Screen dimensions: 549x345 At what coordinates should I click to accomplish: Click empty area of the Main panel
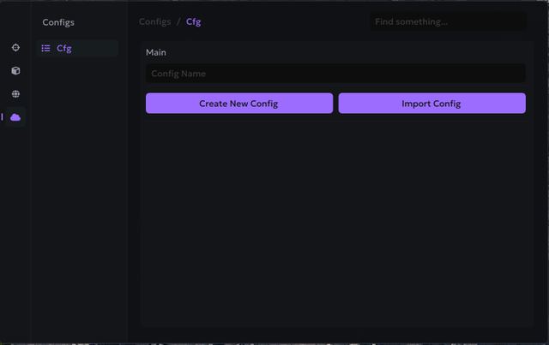point(336,220)
